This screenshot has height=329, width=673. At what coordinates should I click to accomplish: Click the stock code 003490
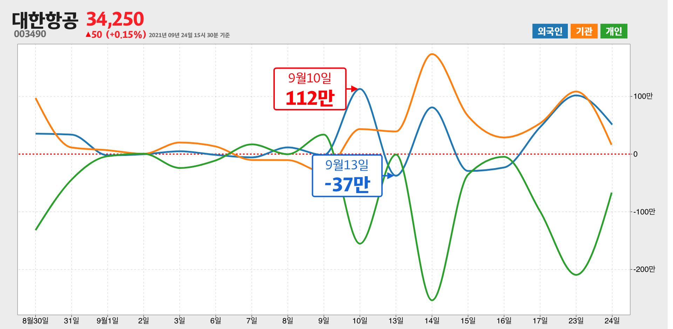[30, 34]
